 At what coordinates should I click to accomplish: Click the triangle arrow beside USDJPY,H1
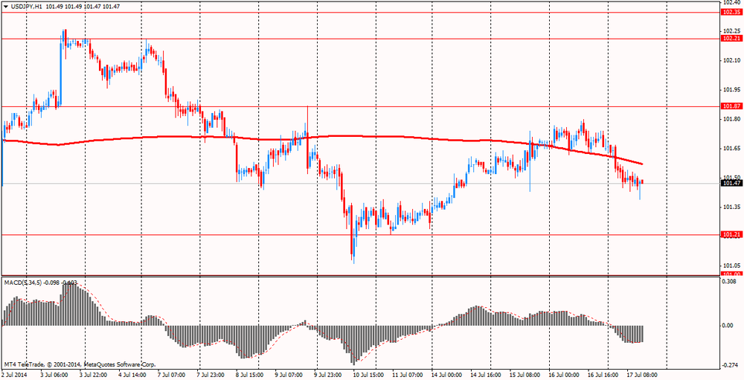[x=5, y=6]
